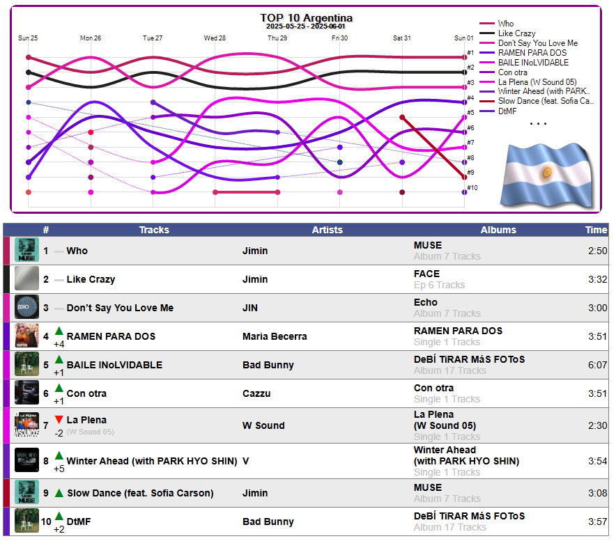
Task: Open the Echo cover for Don't Say You Love Me
Action: pos(26,307)
